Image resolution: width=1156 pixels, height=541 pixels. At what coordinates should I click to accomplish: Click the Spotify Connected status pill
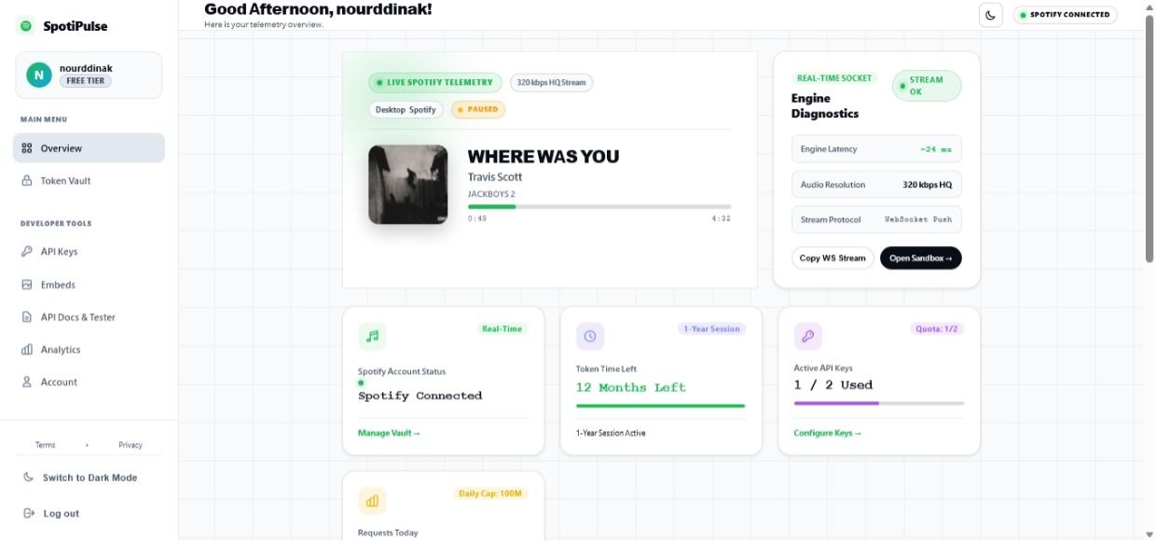point(1066,14)
